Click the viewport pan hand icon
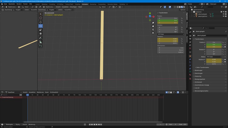228x128 pixels. pos(153,26)
